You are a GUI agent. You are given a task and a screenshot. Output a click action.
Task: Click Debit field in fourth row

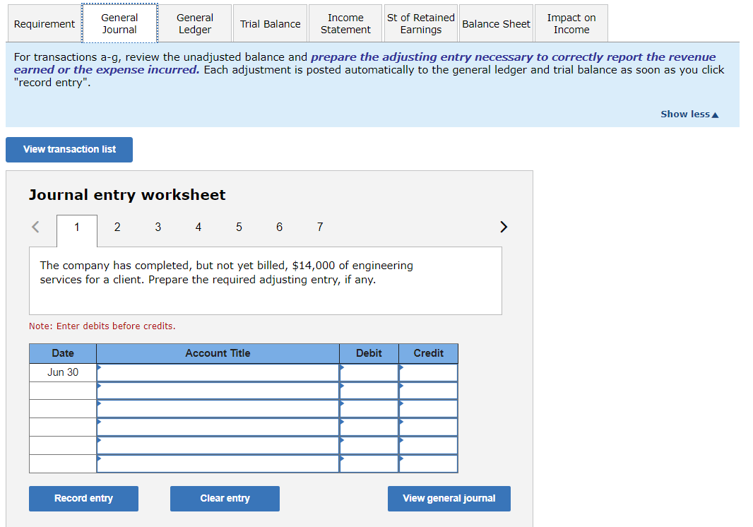click(369, 427)
